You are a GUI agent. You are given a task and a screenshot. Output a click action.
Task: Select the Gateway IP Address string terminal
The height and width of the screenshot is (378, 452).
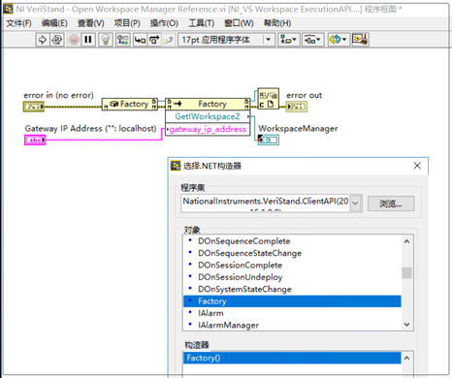click(35, 140)
